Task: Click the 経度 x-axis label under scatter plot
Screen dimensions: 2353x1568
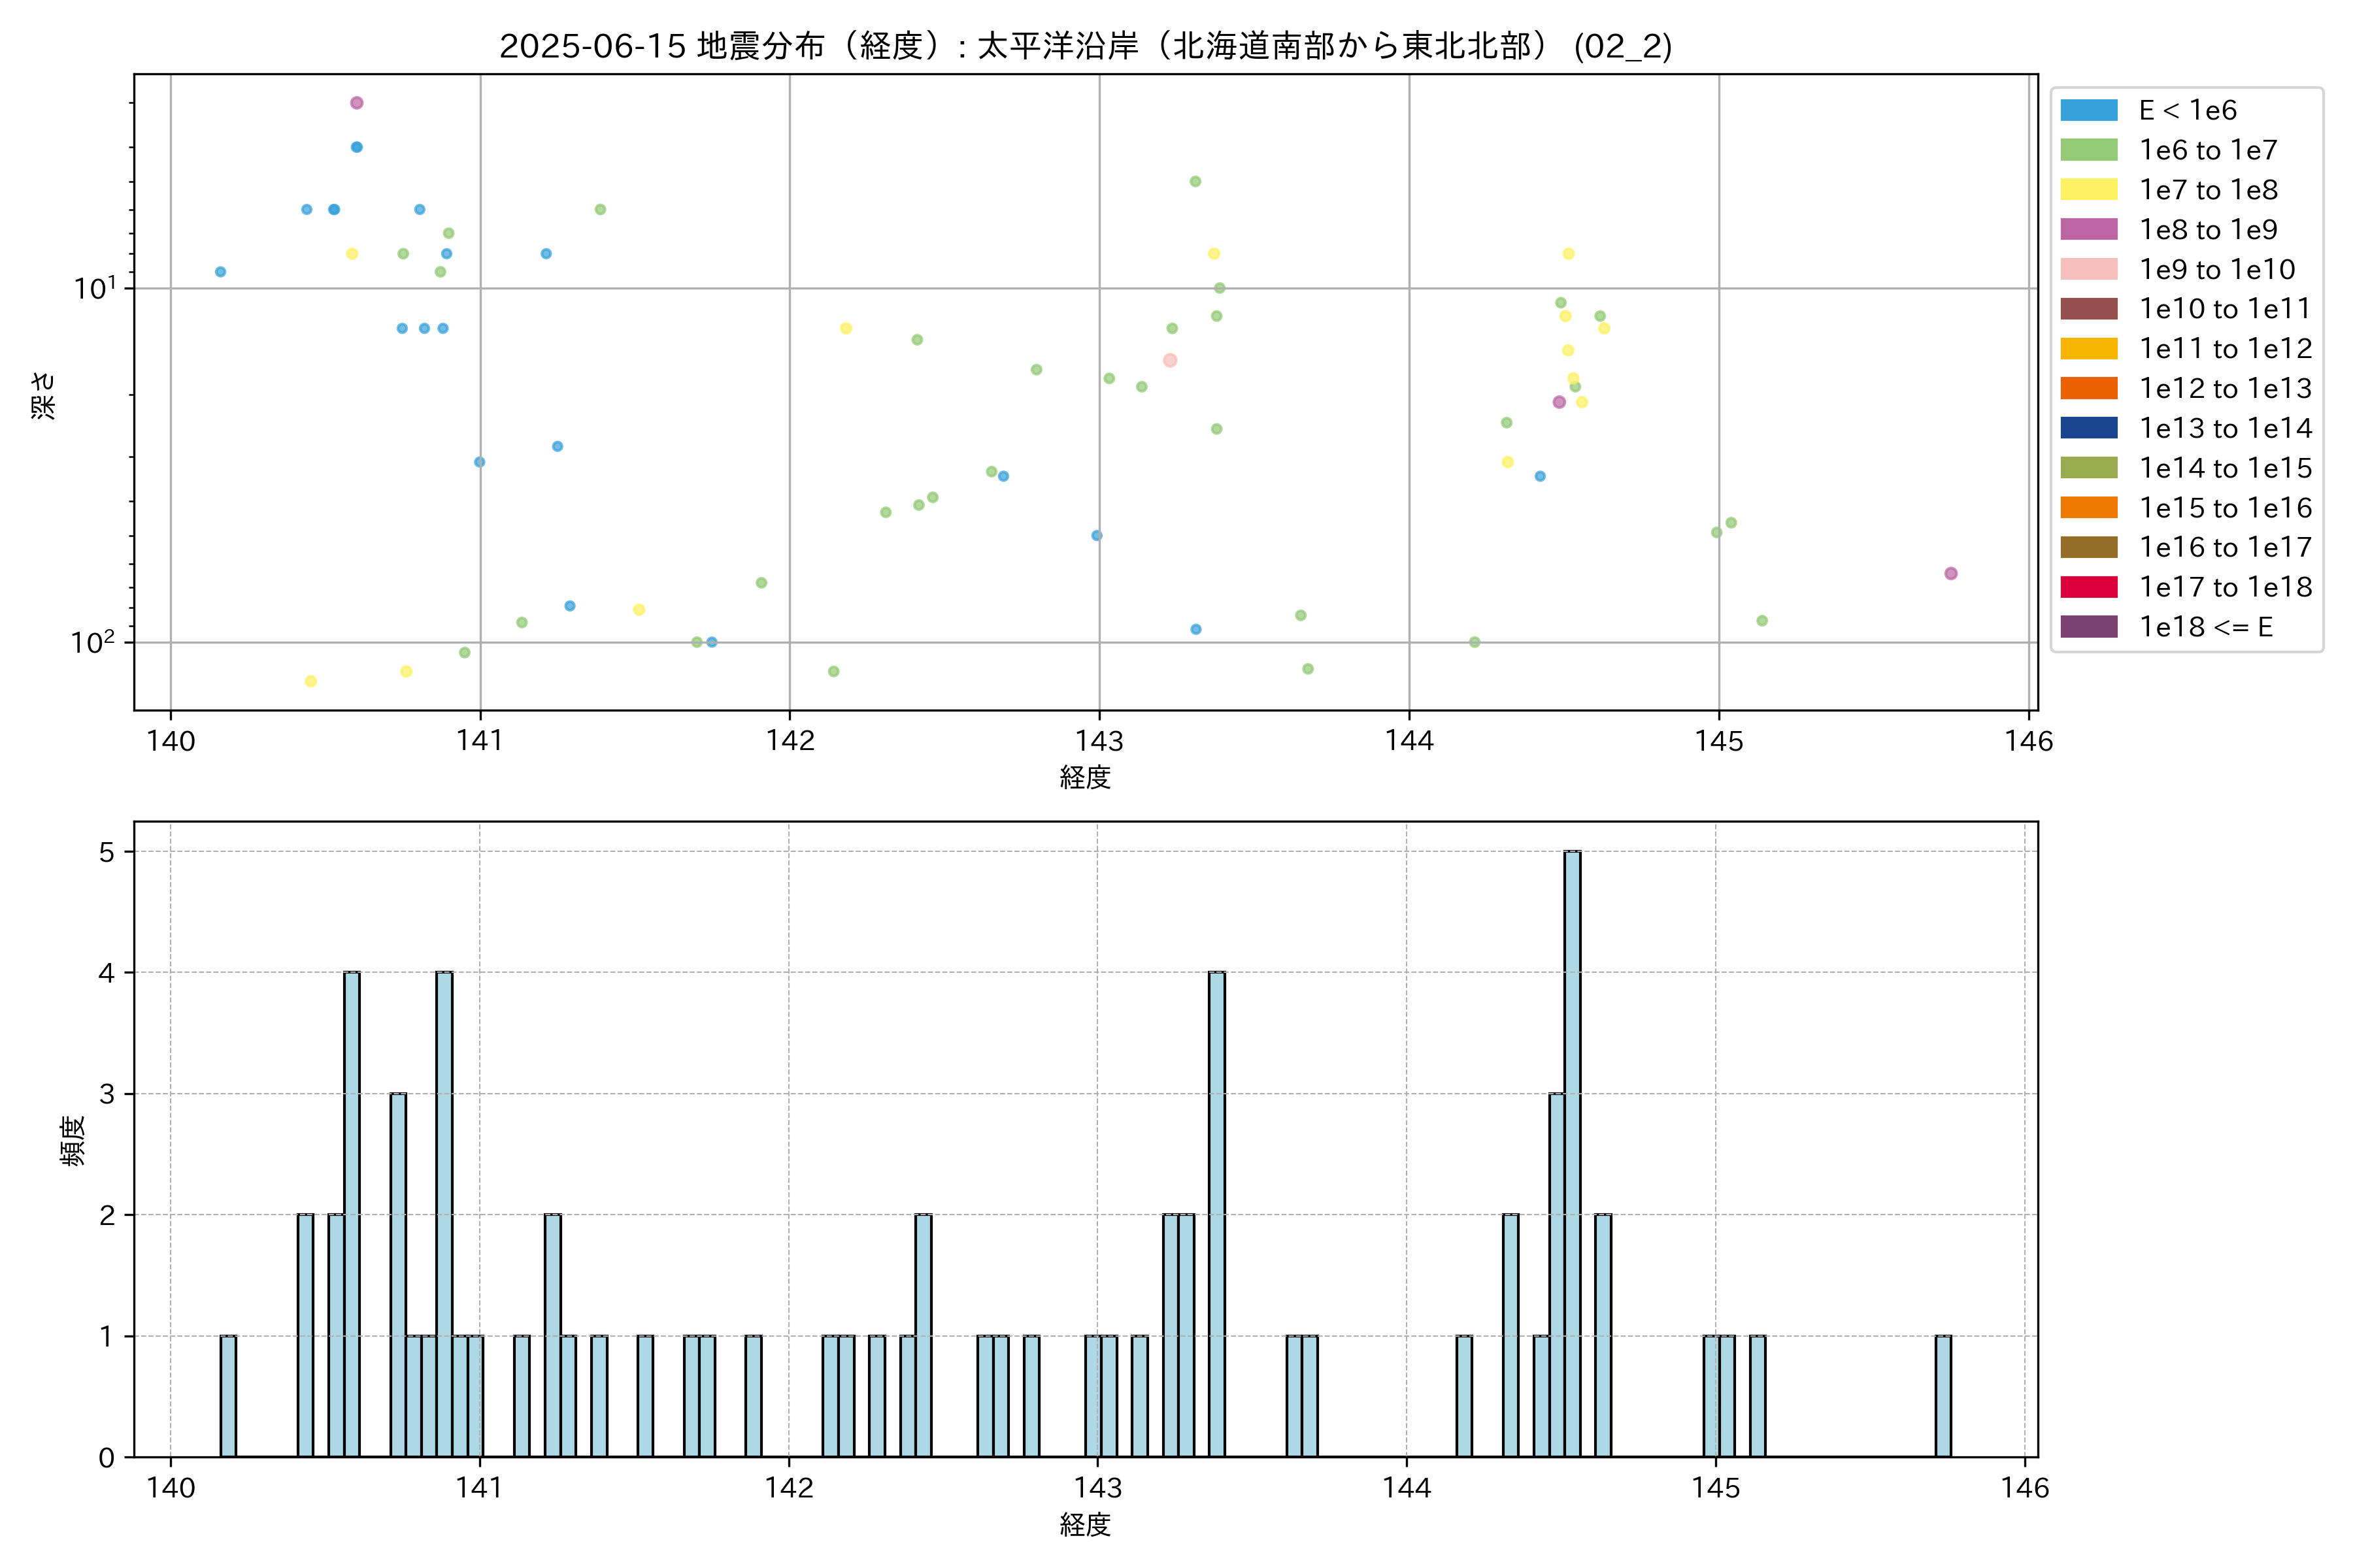Action: tap(1086, 777)
